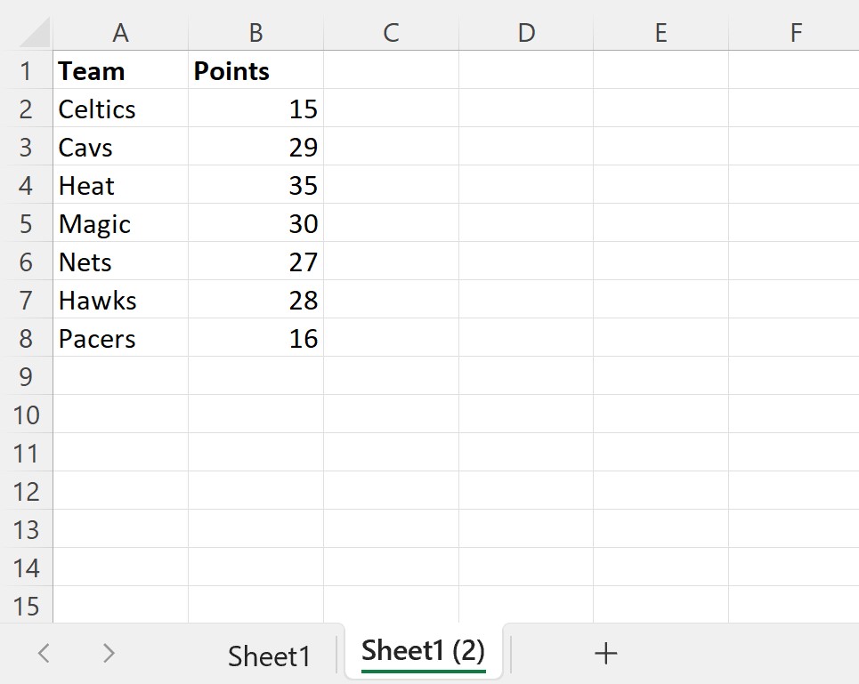Select column B header
The image size is (859, 684).
click(255, 33)
